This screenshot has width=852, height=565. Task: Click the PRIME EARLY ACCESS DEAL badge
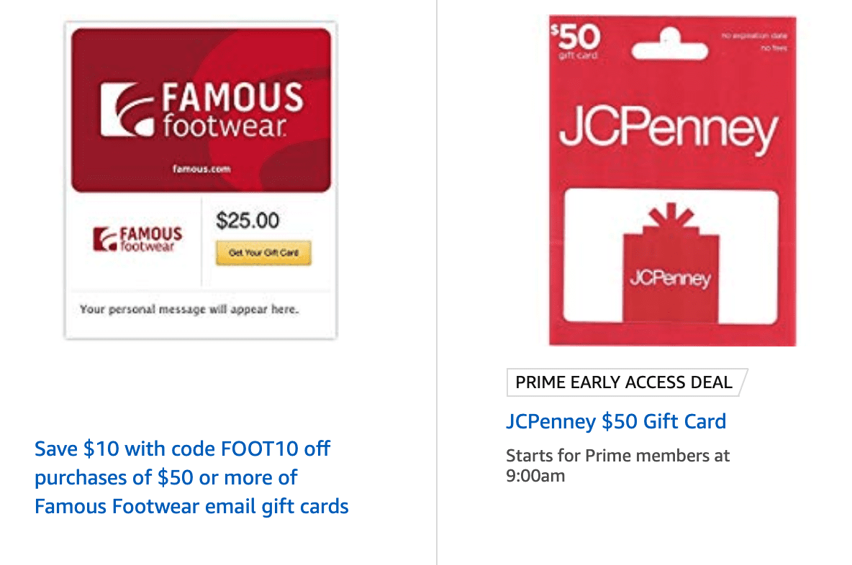623,382
